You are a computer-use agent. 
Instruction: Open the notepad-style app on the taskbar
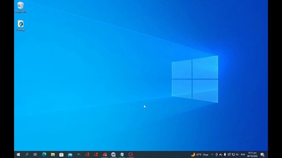click(122, 154)
